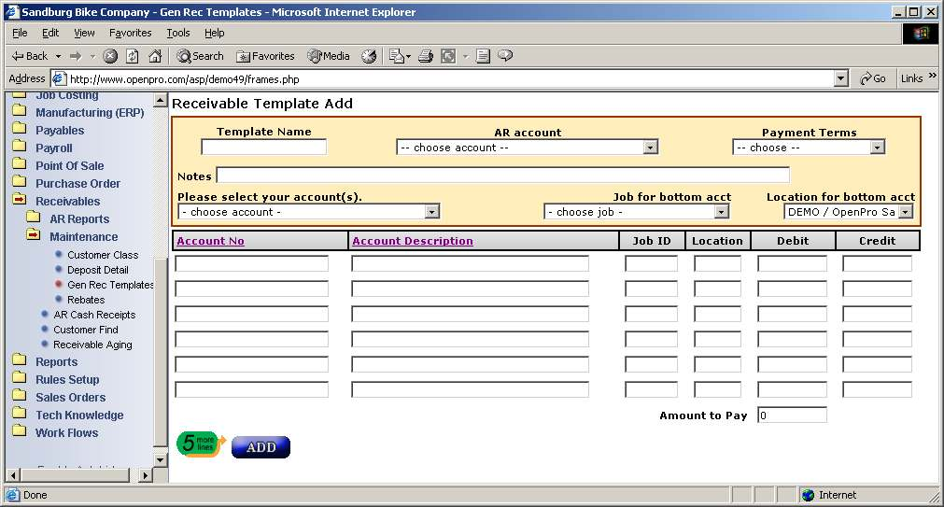Click the IE Stop toolbar icon

click(110, 56)
